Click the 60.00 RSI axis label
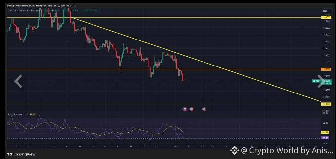The image size is (336, 159). 325,123
